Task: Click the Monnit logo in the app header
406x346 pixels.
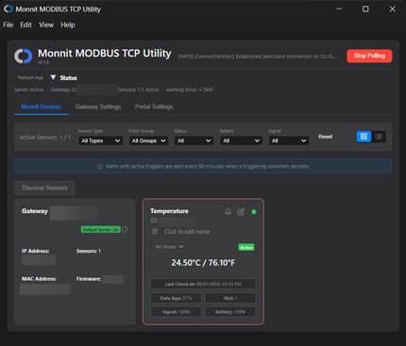Action: point(24,57)
